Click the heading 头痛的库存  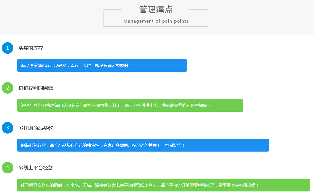(x=31, y=48)
